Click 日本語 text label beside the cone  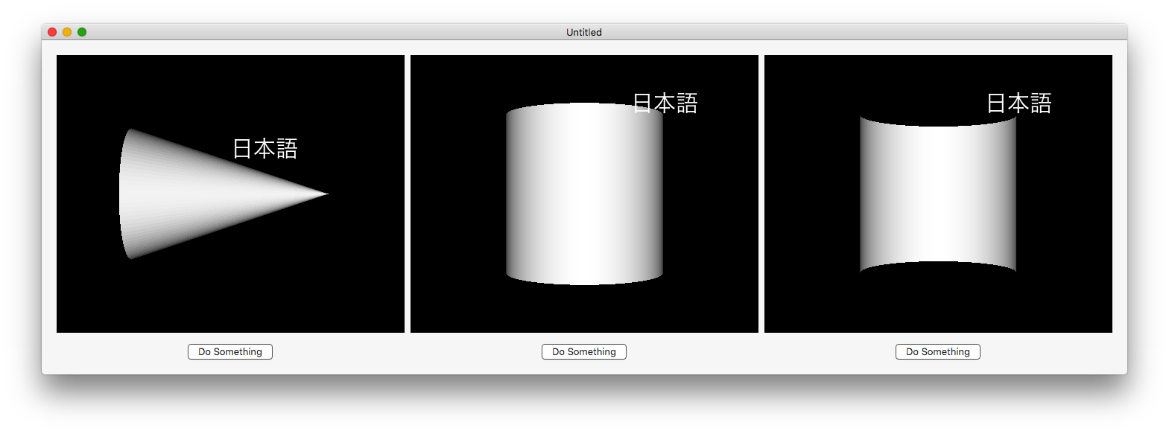tap(265, 148)
